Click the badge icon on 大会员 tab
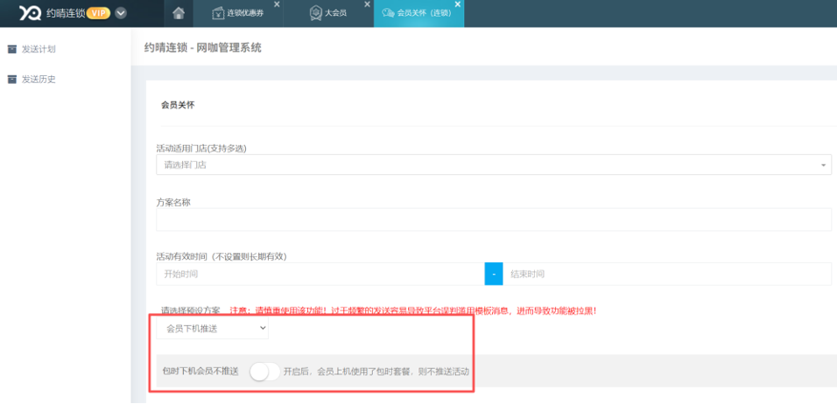The image size is (837, 404). click(x=315, y=13)
